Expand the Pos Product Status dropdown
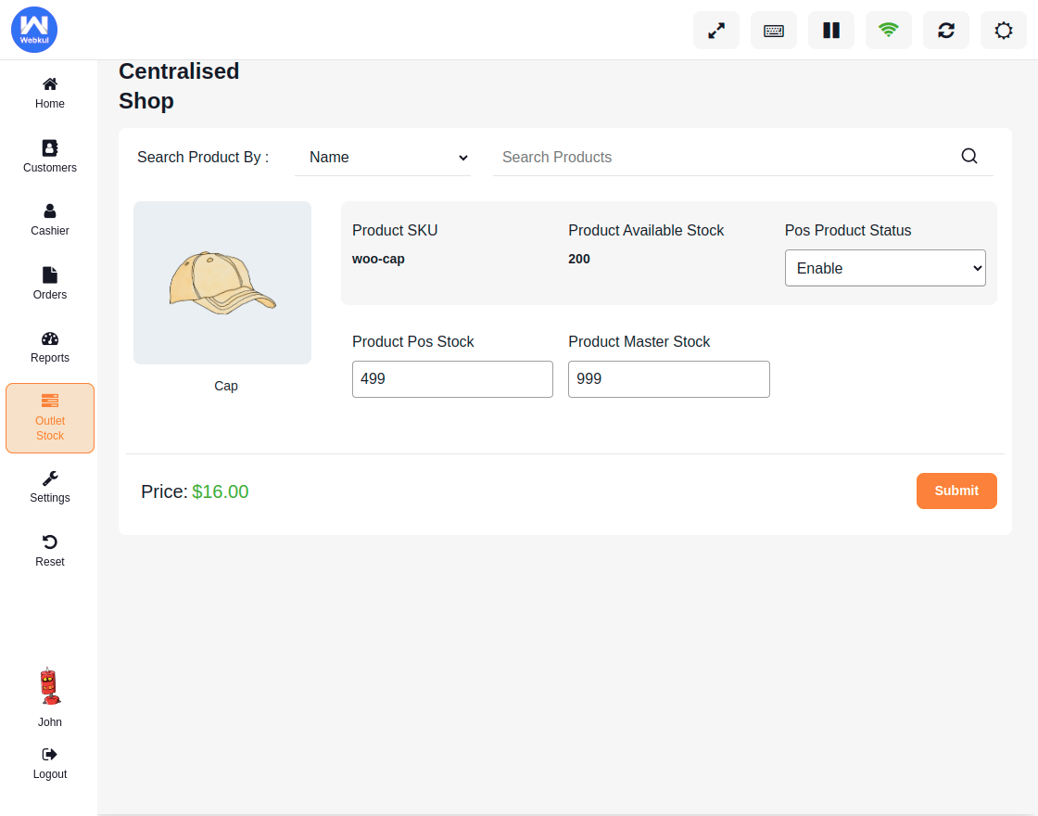 pos(885,268)
